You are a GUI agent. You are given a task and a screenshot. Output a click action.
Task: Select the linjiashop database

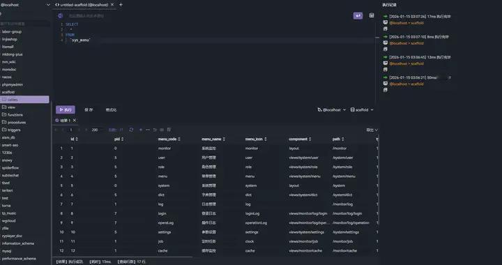pos(10,39)
